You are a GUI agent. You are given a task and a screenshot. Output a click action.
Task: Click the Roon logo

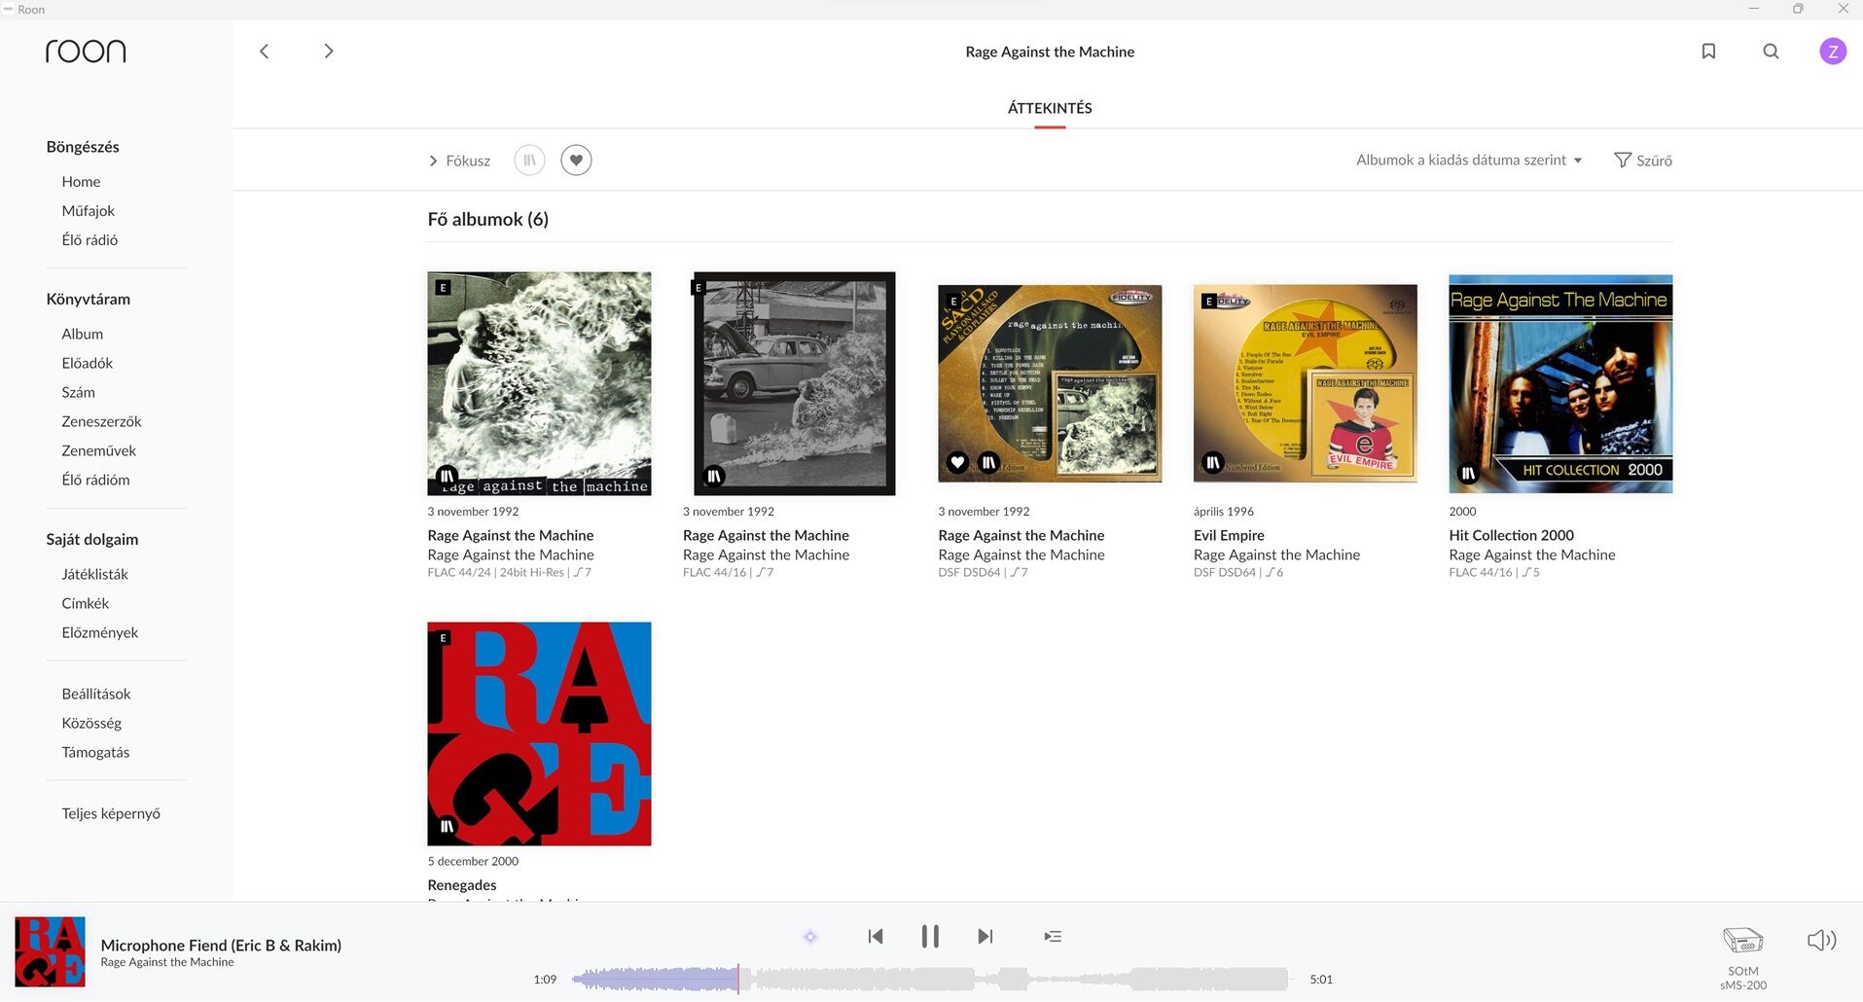click(x=86, y=51)
